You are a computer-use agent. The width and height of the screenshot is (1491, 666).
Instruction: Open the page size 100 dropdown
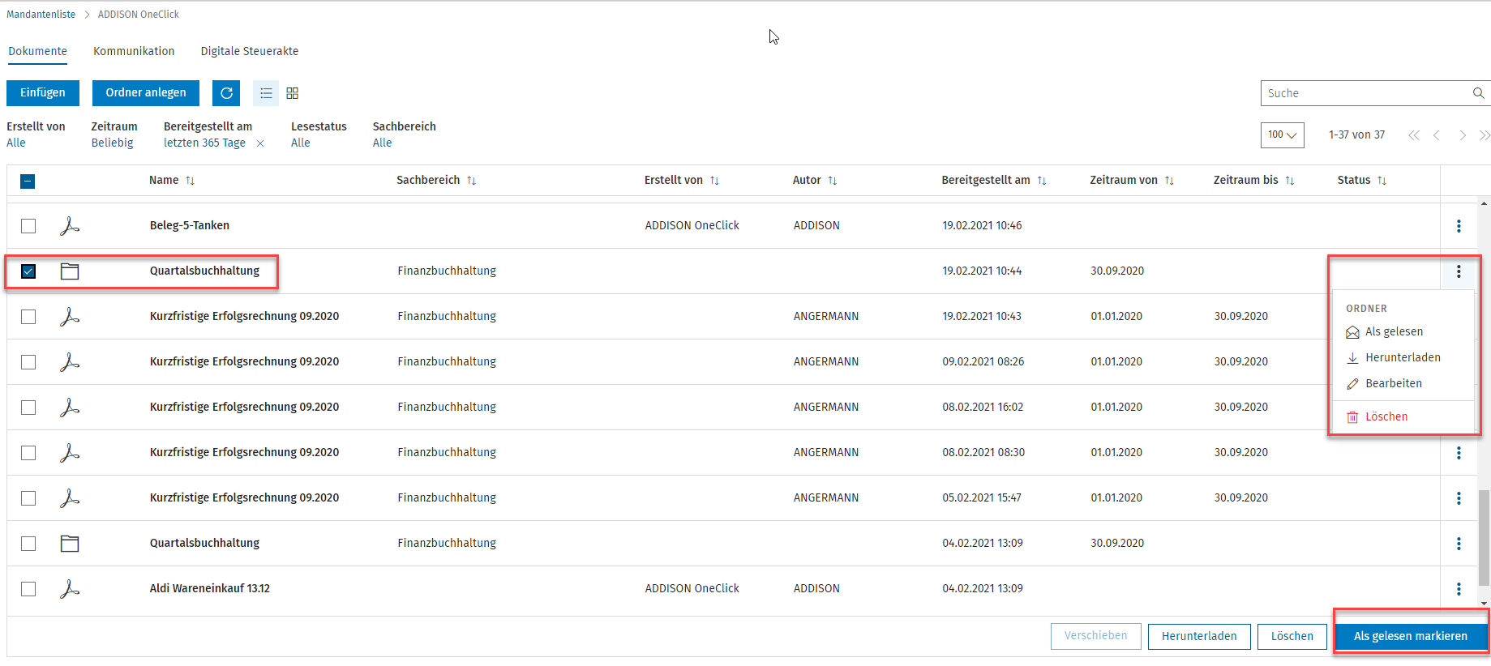click(1282, 135)
